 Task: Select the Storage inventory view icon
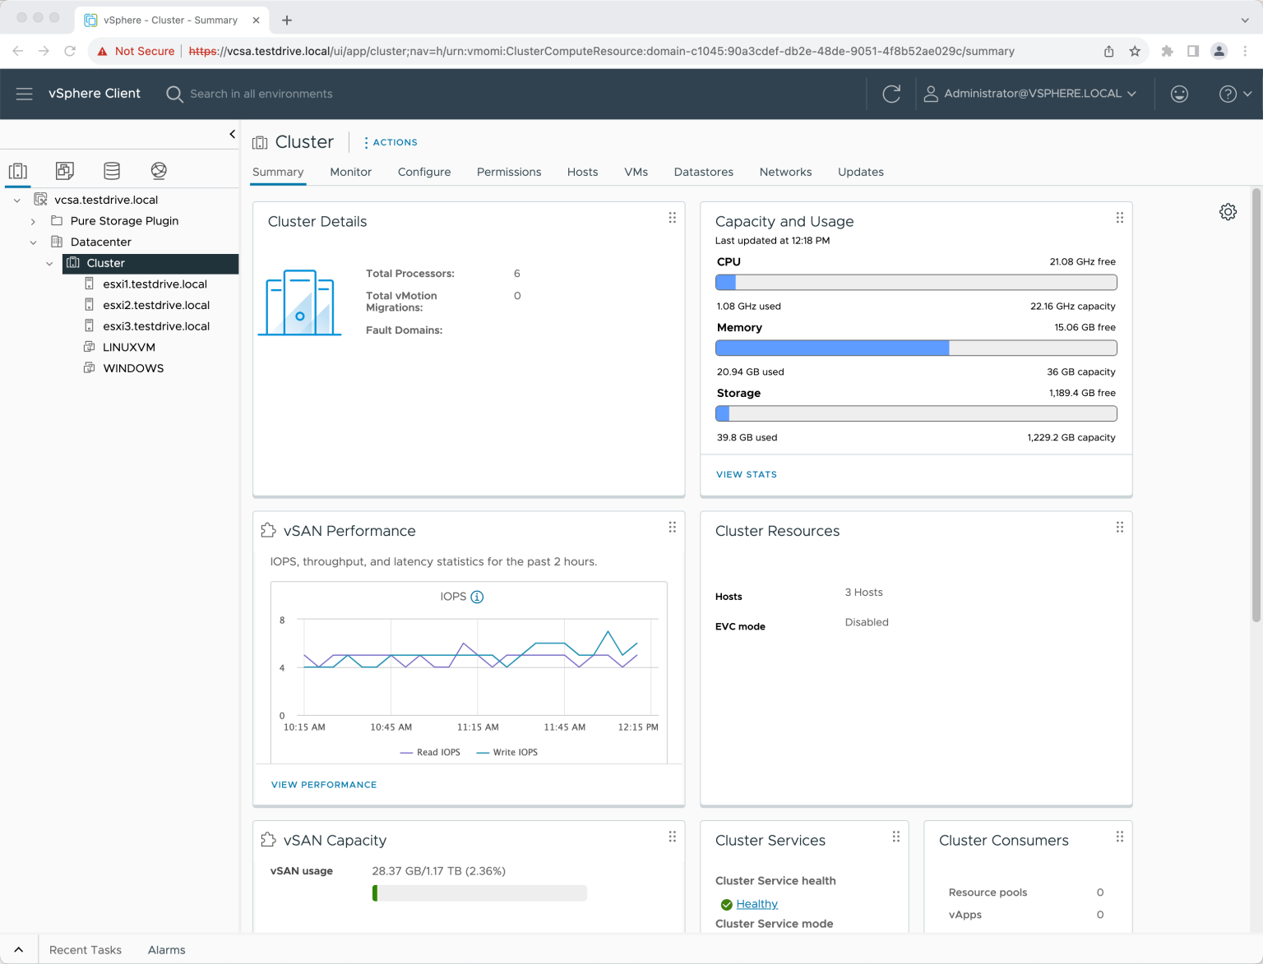click(x=112, y=170)
